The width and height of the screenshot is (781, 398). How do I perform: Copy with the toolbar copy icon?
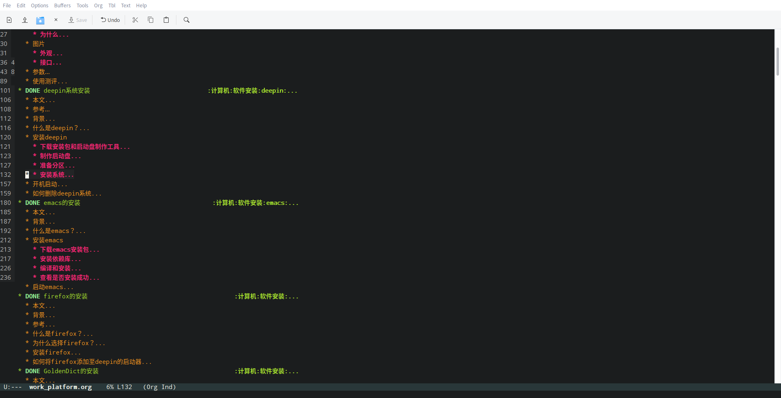pyautogui.click(x=151, y=20)
